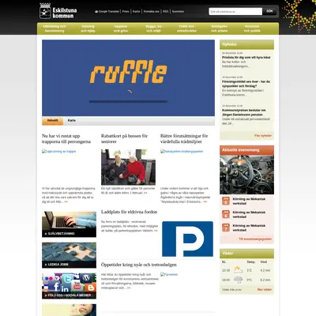The image size is (316, 316).
Task: Open the Lediga jobb puzzle banner
Action: tap(69, 255)
